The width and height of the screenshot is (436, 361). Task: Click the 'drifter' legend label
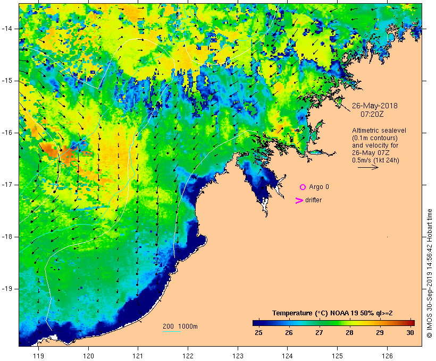pyautogui.click(x=313, y=200)
